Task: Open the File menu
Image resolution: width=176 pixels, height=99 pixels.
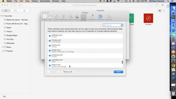Action: 16,1
